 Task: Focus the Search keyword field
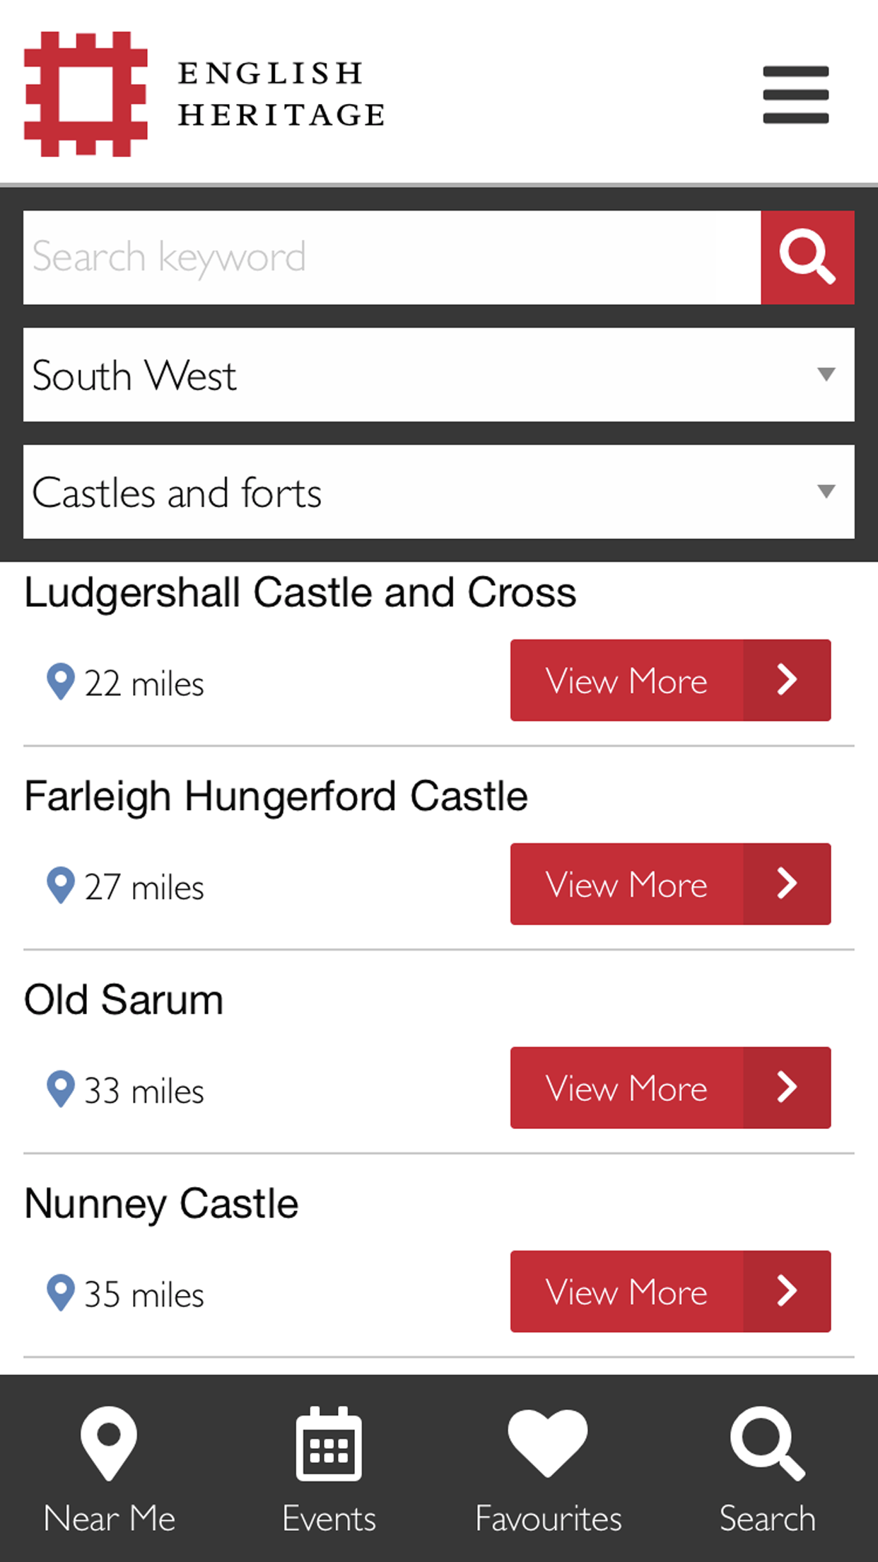(392, 258)
